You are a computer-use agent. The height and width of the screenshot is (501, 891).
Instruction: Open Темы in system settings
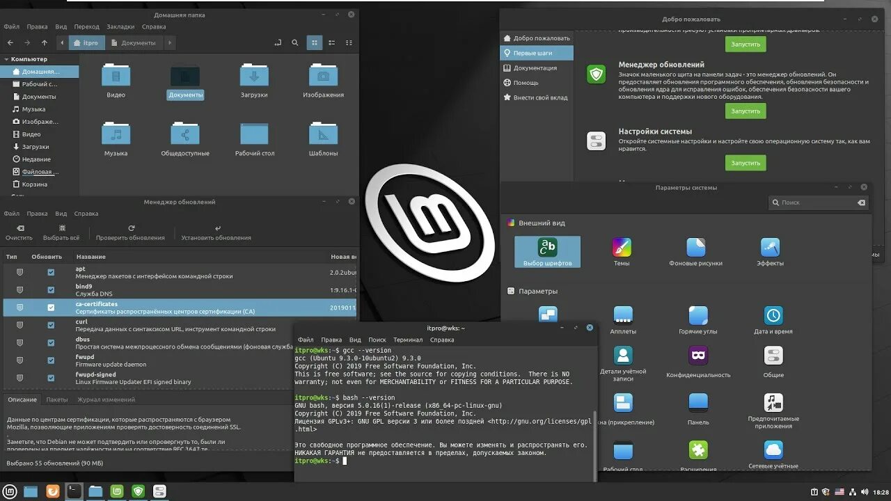(622, 251)
